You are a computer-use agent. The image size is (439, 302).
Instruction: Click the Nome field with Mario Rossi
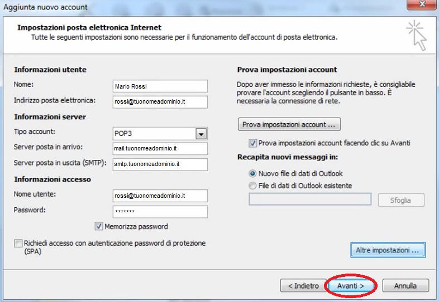tap(160, 86)
